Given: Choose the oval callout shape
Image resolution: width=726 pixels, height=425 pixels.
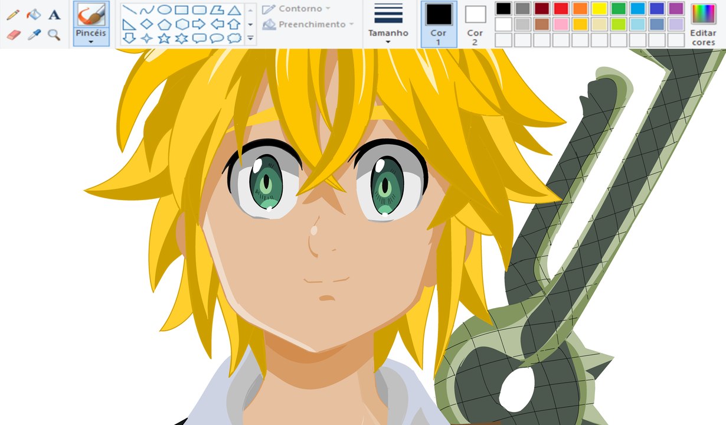Looking at the screenshot, I should coord(217,38).
